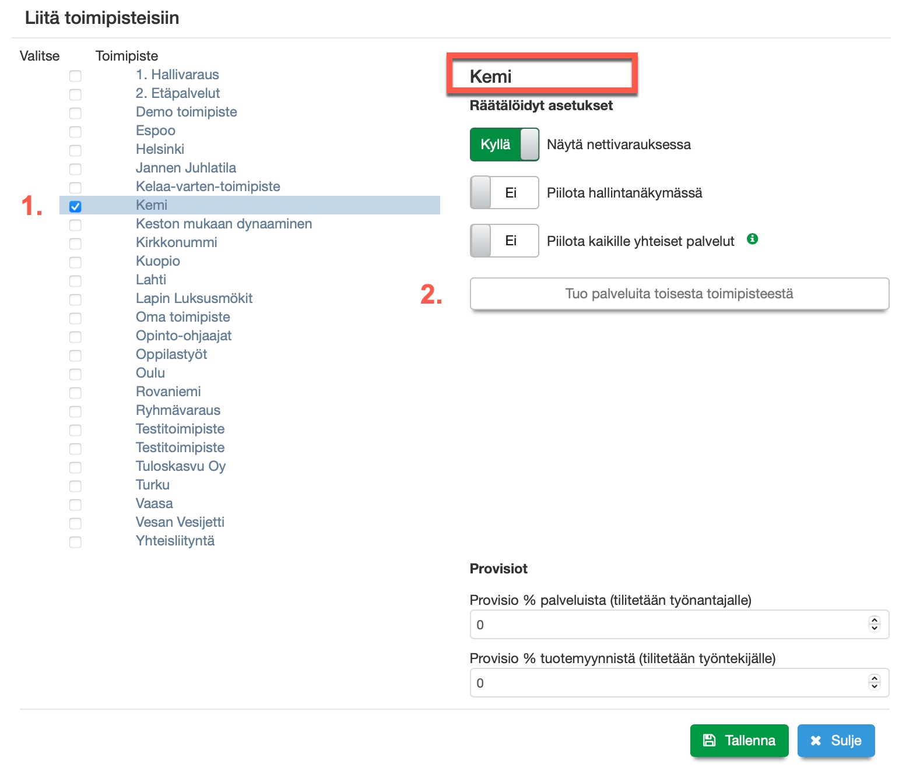Click the green info icon beside Piilota kaikille
906x775 pixels.
tap(753, 239)
